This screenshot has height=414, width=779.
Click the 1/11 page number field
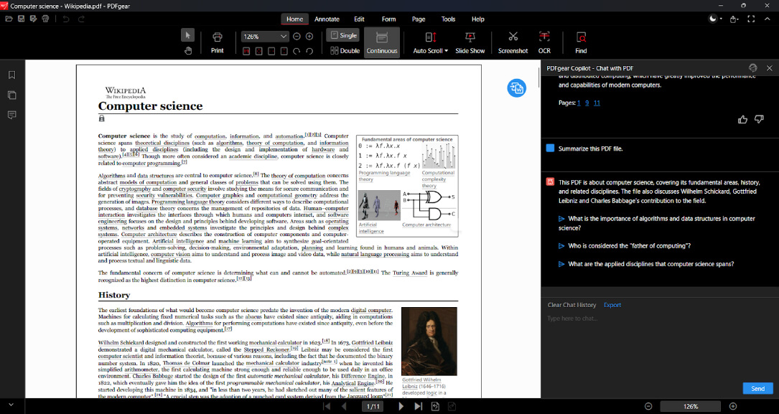point(373,406)
